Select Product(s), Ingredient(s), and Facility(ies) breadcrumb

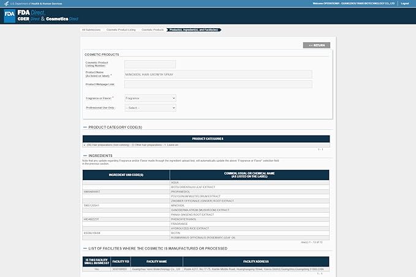click(194, 29)
